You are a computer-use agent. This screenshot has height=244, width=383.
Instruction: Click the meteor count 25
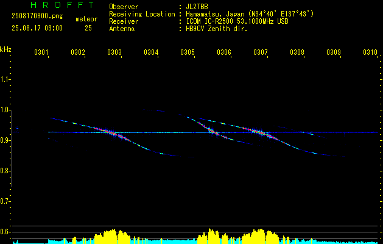tap(88, 28)
